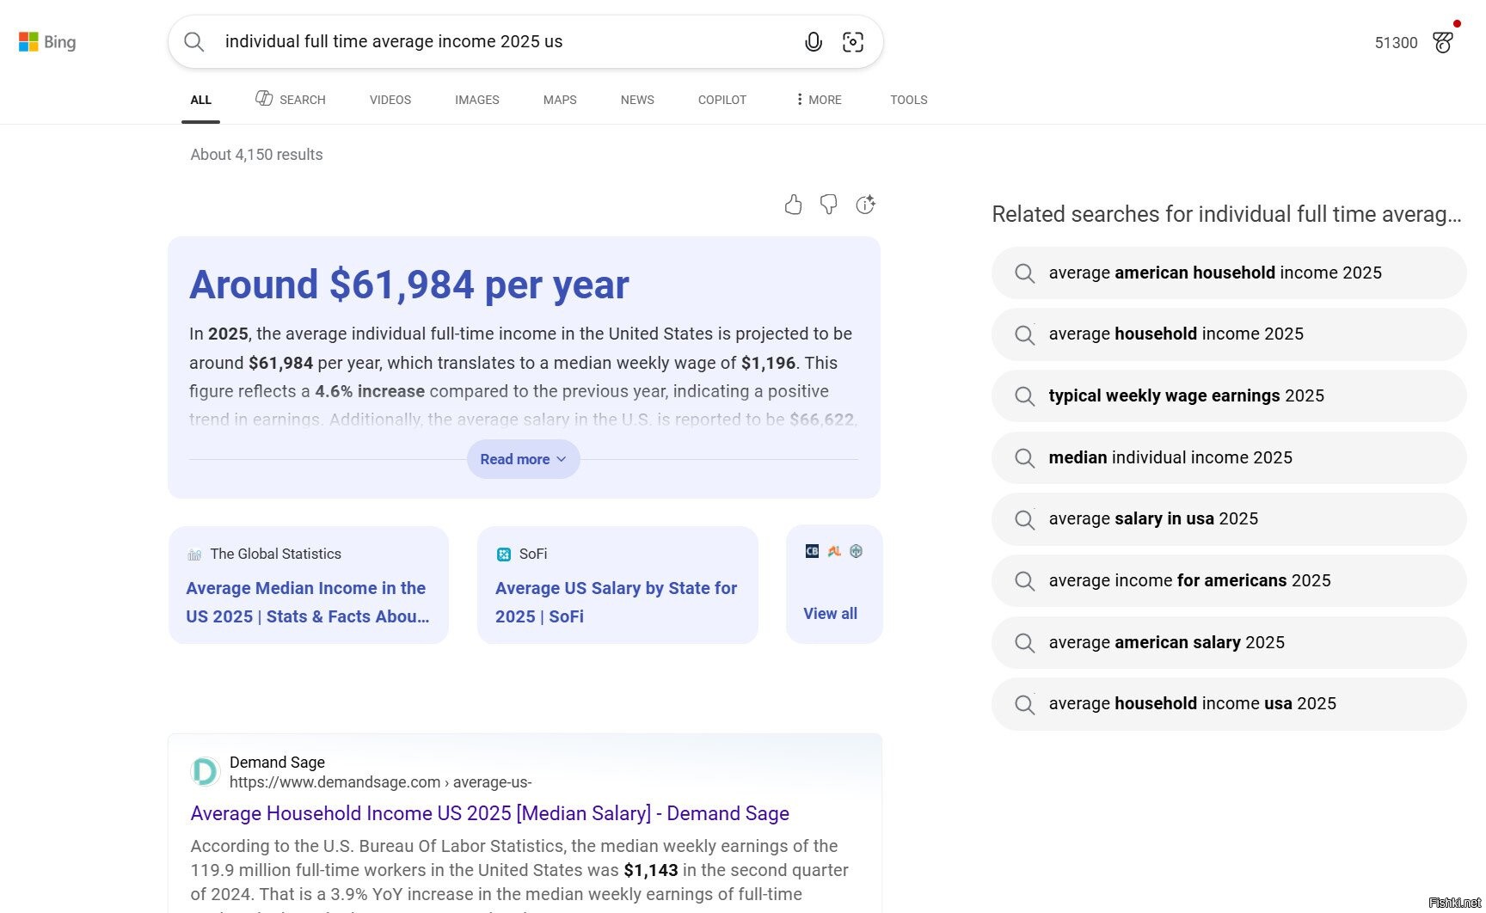
Task: Open the Tools options
Action: click(x=908, y=100)
